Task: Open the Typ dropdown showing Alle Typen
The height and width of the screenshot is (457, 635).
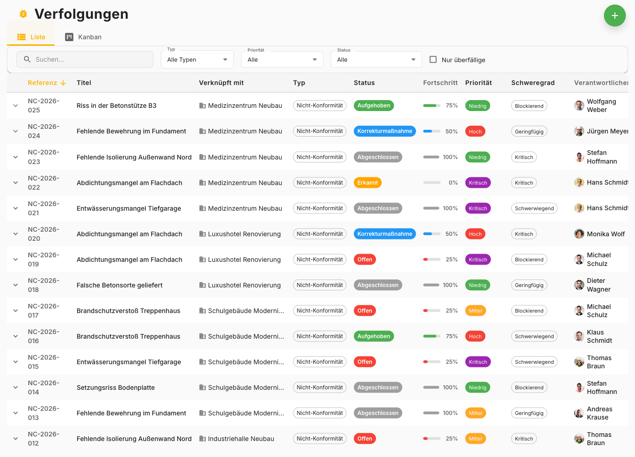Action: (197, 59)
